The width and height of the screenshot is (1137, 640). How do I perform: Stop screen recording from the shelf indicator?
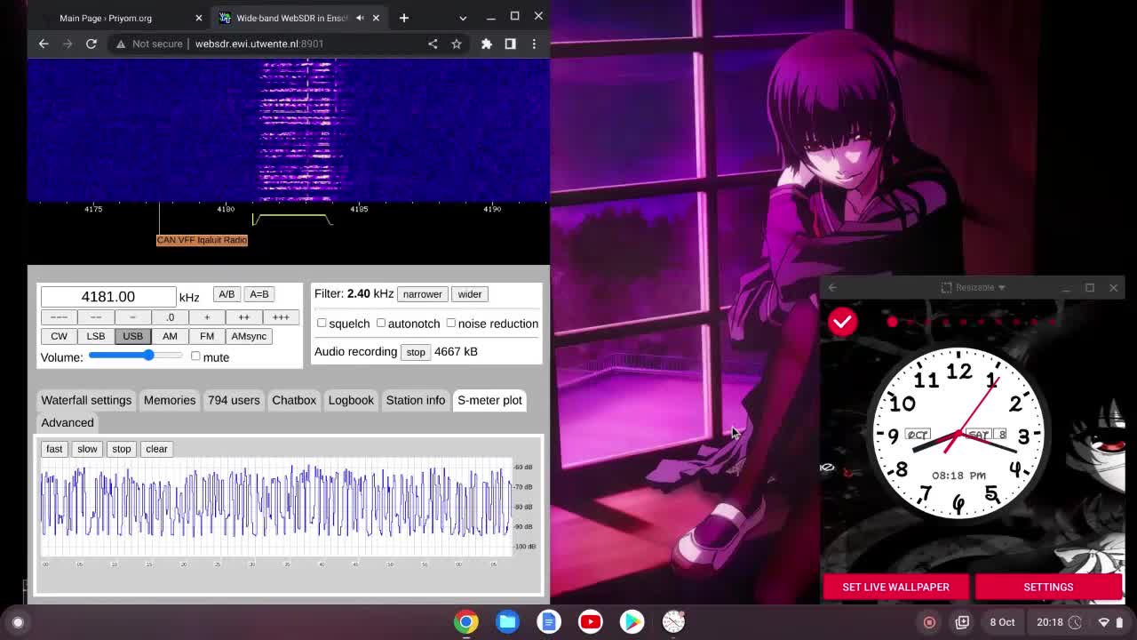click(929, 622)
